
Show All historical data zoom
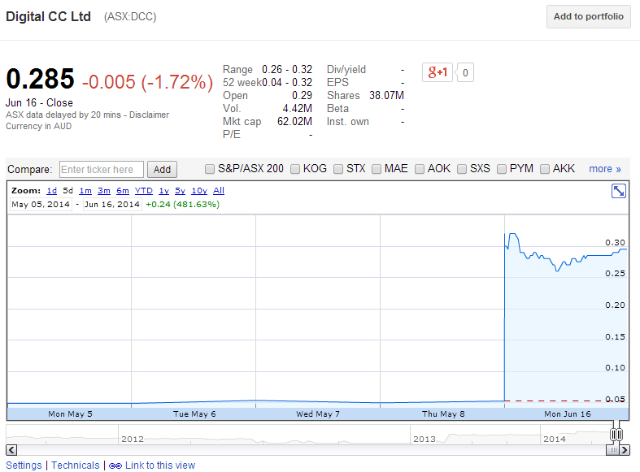218,191
